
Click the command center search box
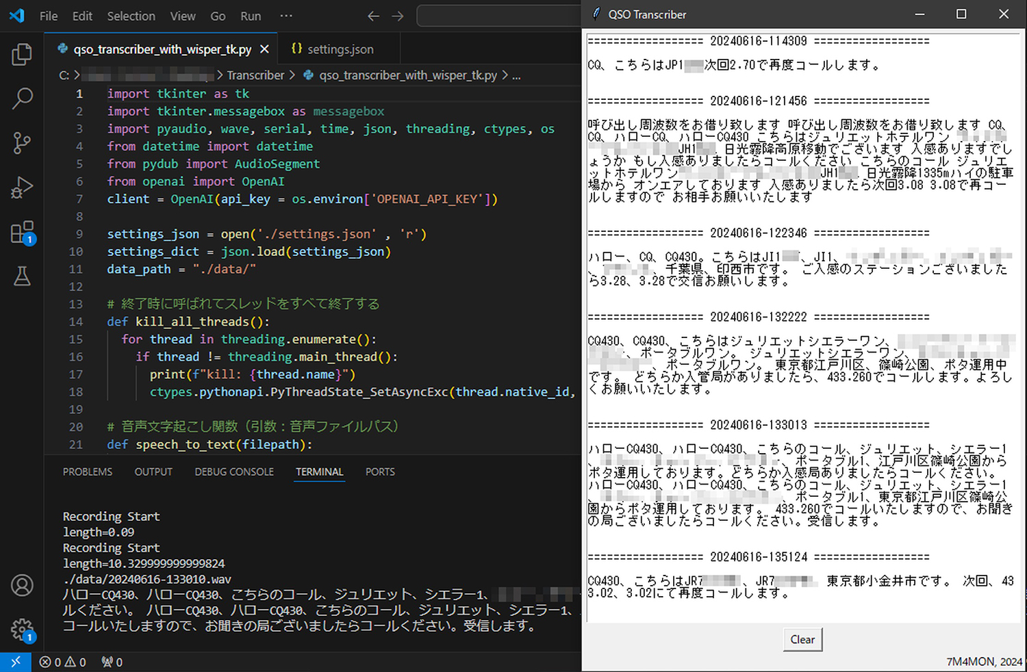[498, 16]
